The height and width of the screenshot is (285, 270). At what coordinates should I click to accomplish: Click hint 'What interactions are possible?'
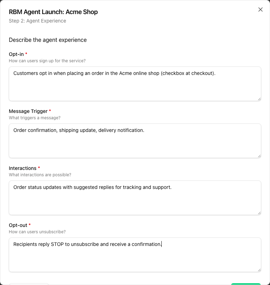40,175
